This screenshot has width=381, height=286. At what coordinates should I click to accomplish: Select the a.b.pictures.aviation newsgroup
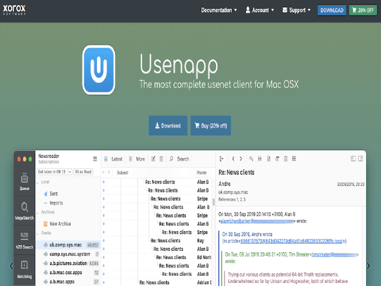(68, 263)
